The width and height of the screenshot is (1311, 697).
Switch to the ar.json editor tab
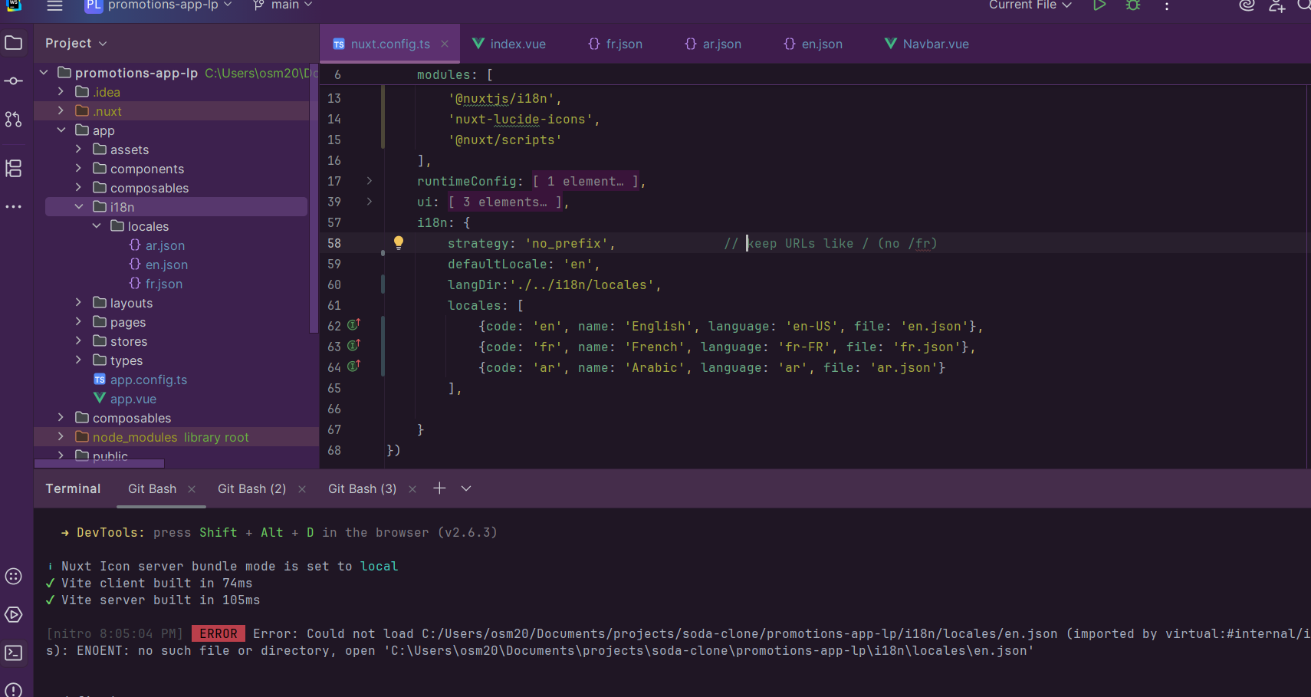tap(713, 44)
